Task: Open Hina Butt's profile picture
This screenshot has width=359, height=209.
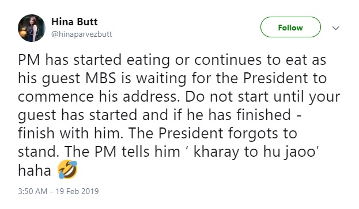Action: pyautogui.click(x=32, y=28)
